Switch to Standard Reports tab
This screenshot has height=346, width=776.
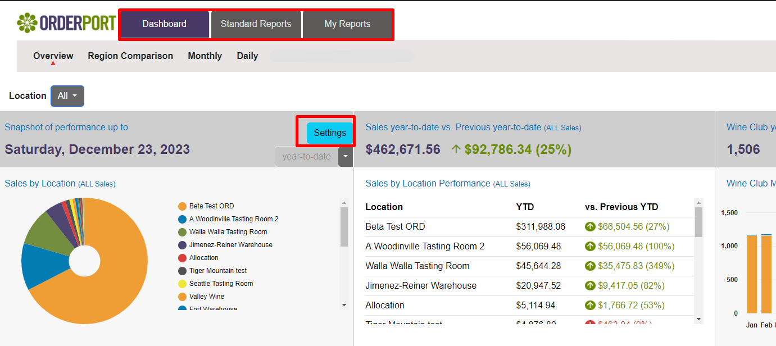tap(256, 24)
